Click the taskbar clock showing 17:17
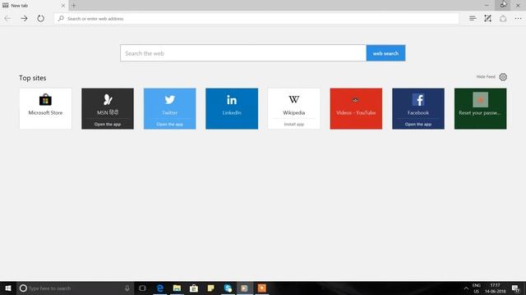Image resolution: width=526 pixels, height=295 pixels. coord(495,288)
